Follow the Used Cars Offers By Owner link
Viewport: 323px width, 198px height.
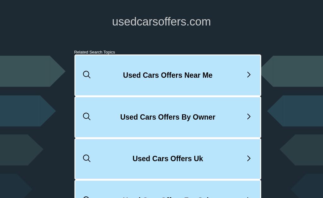[x=168, y=117]
